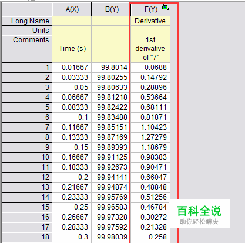Click cell with value 0.46784
The height and width of the screenshot is (243, 245).
point(150,207)
